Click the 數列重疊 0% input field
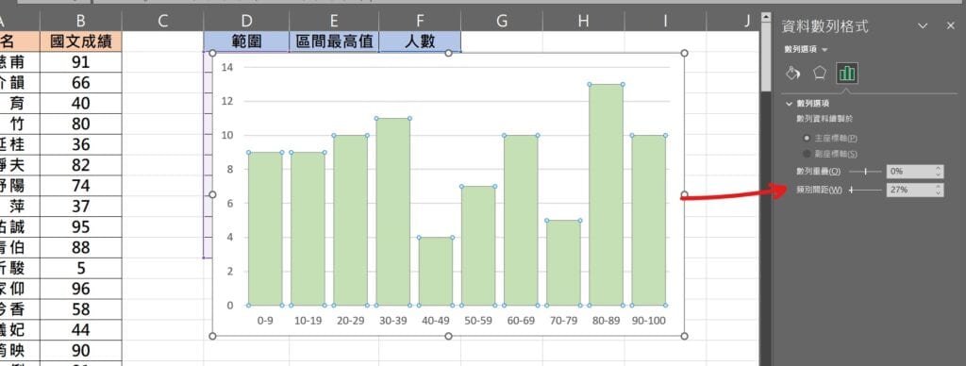Image resolution: width=966 pixels, height=366 pixels. click(909, 172)
